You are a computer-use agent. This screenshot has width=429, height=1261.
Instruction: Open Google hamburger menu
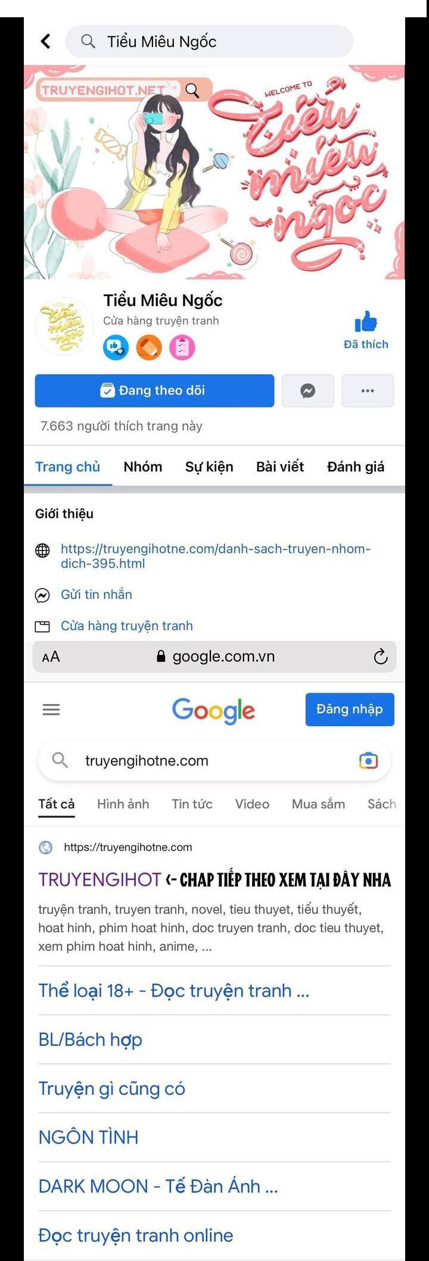[51, 709]
